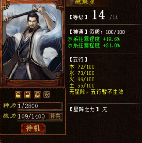This screenshot has width=142, height=143.
Task: Click the closed padlock lock icon
Action: 18,95
